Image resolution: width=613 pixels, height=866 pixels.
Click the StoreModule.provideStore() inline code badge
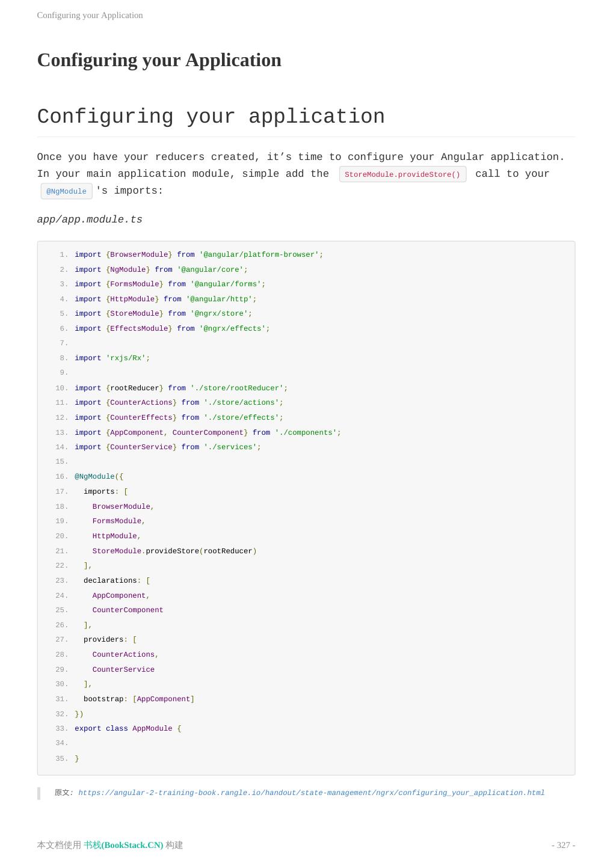click(402, 174)
